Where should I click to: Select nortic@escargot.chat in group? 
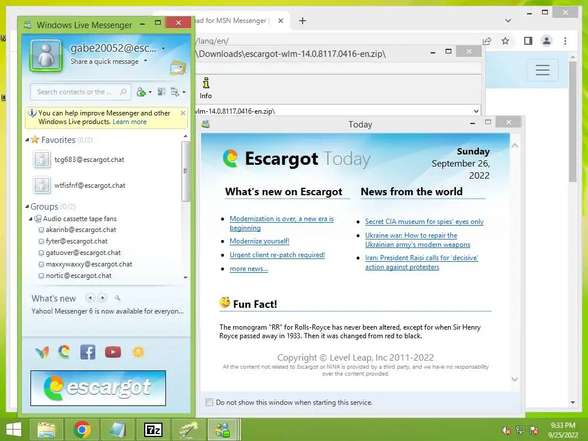(78, 276)
